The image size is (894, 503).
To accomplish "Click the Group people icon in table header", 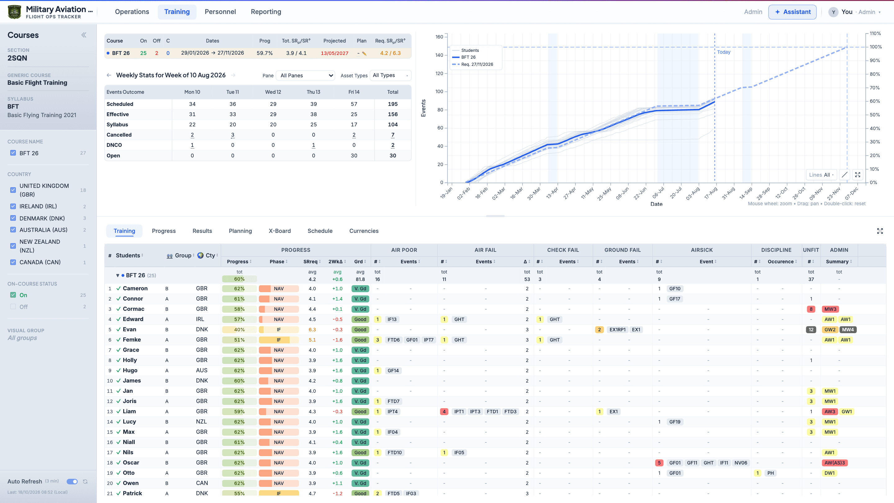I will pyautogui.click(x=170, y=256).
